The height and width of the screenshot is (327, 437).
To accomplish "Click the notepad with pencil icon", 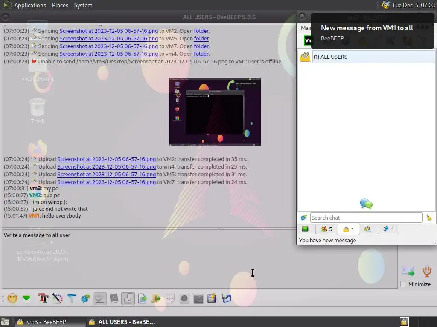I will [212, 298].
